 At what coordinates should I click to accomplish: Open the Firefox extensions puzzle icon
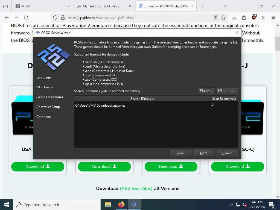point(244,17)
